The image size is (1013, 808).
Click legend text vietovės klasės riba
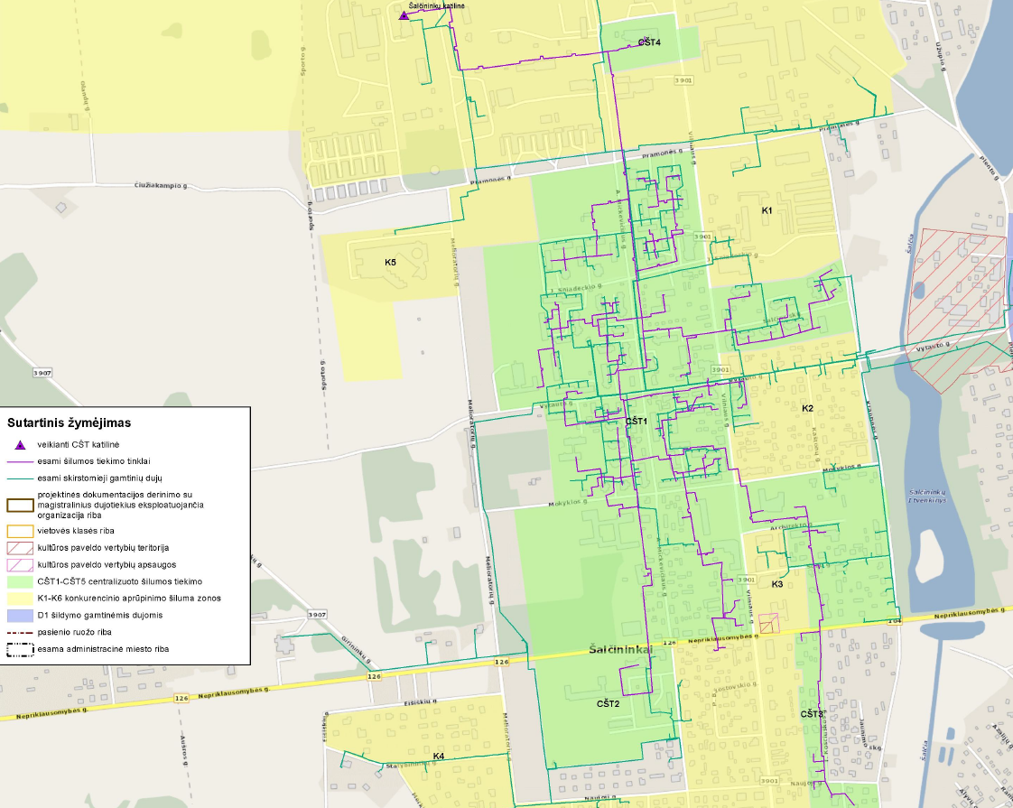coord(76,531)
